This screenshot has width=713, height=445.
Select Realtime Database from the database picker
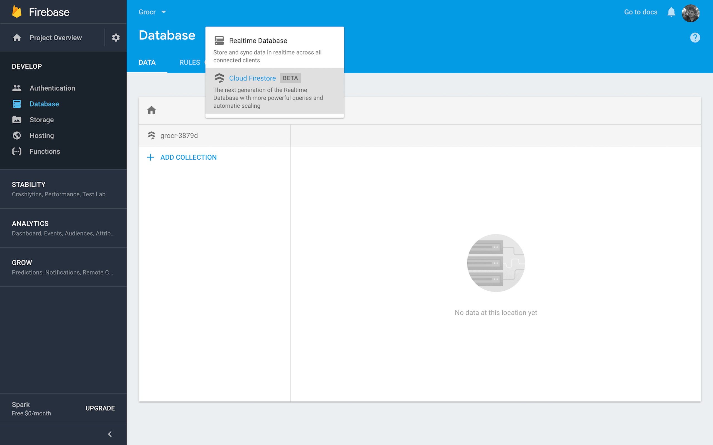coord(258,40)
